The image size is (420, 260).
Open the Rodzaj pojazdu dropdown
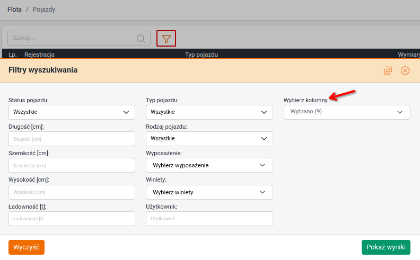point(209,139)
